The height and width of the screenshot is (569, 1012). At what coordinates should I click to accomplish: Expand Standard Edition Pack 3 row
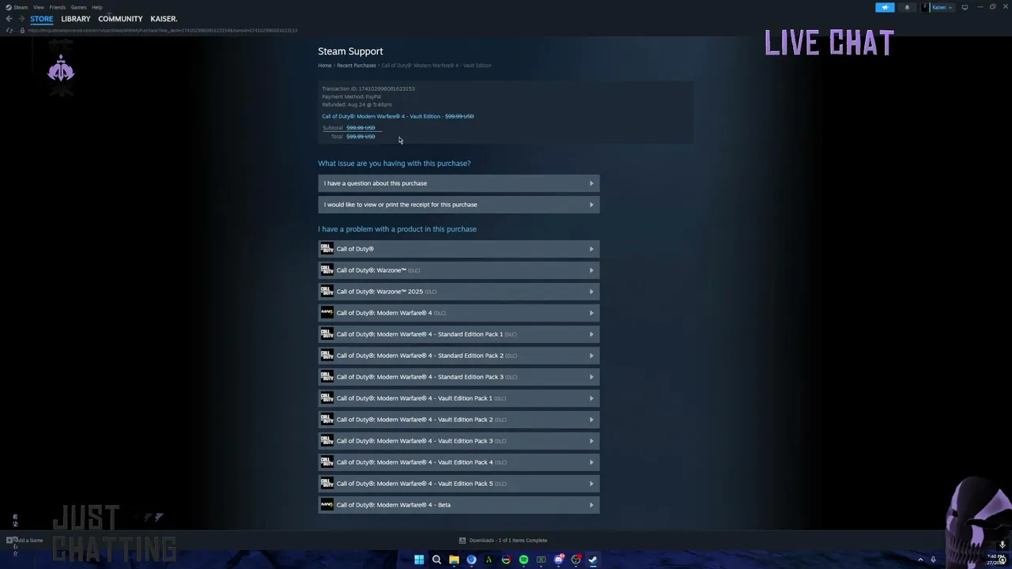coord(459,377)
